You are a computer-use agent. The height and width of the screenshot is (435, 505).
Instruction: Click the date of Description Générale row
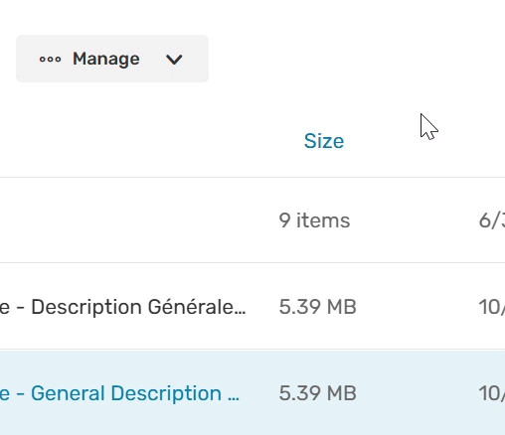click(492, 307)
